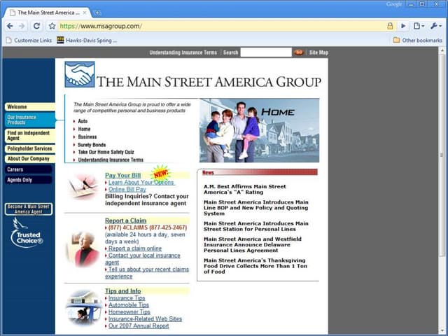This screenshot has height=336, width=448.
Task: Open the Site Map link
Action: [319, 52]
